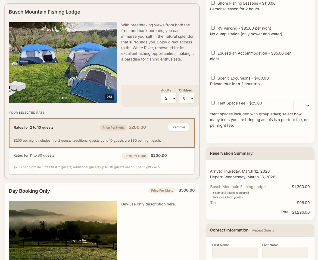
Task: Choose the Rates for 11 to 30 guests option
Action: pos(102,161)
